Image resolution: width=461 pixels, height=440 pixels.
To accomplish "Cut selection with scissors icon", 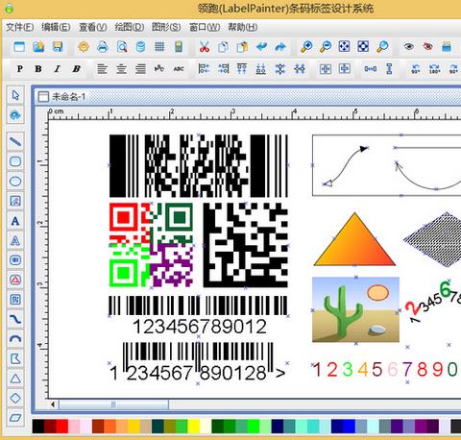I will click(x=205, y=47).
